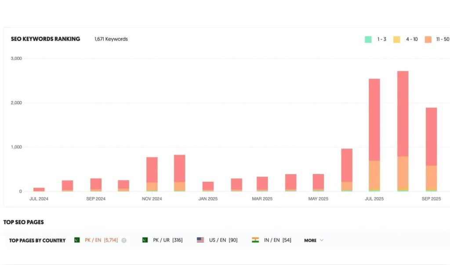The image size is (450, 265).
Task: Open the info icon beside PK / EN
Action: (123, 240)
